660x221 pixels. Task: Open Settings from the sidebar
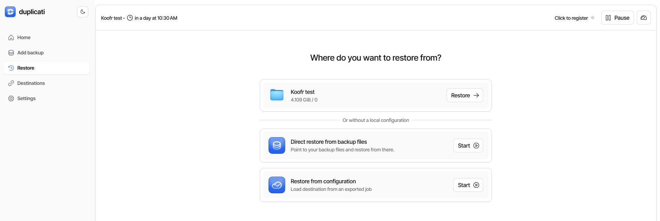[x=47, y=98]
